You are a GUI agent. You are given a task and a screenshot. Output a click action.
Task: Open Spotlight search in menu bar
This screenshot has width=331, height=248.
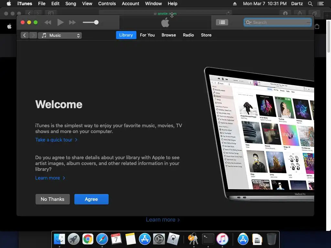pos(310,4)
